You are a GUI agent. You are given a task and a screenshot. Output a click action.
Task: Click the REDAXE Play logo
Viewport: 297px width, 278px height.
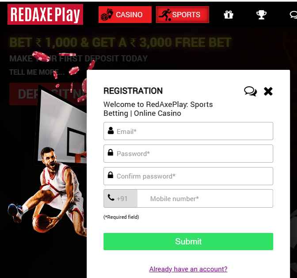pos(45,15)
